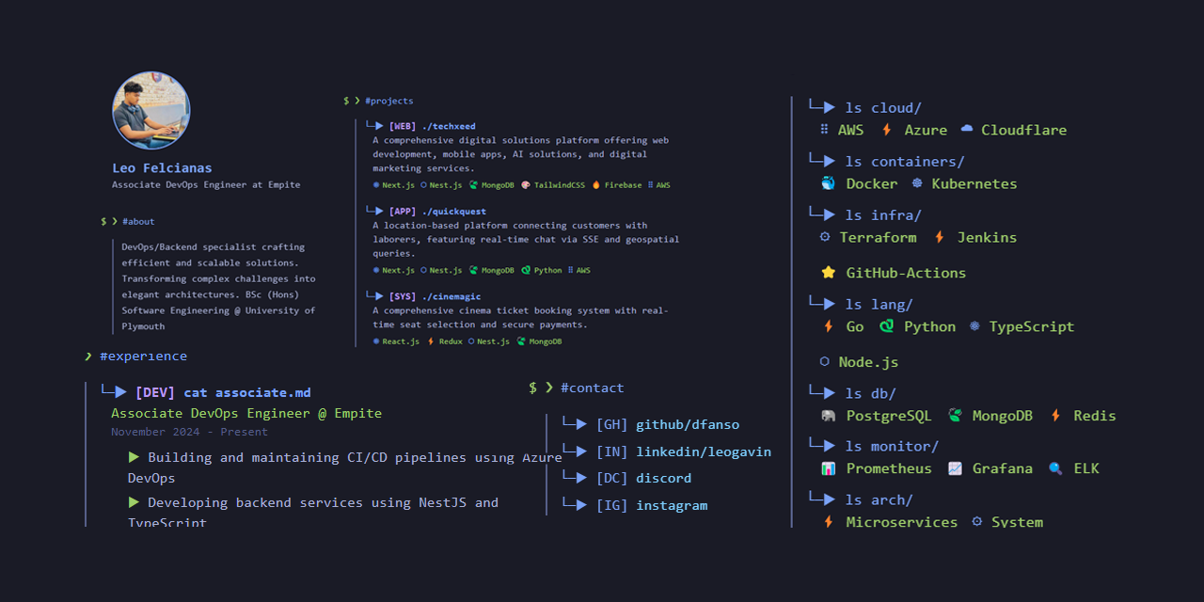Click the [APP] project tag
The width and height of the screenshot is (1204, 602).
[x=403, y=212]
